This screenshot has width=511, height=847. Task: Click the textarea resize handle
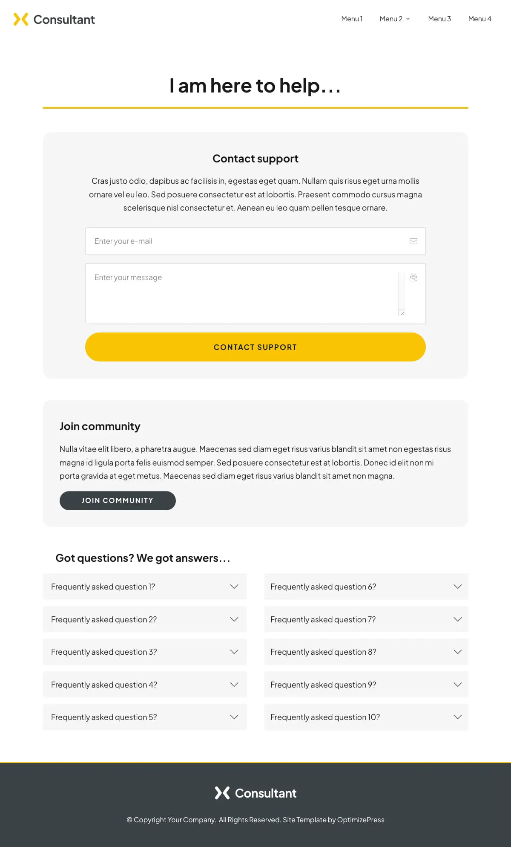(x=402, y=313)
